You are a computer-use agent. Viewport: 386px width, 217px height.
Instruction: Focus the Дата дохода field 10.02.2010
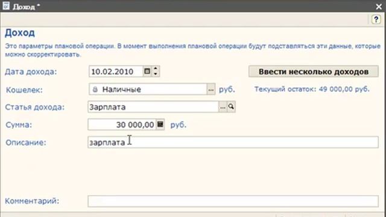(x=116, y=72)
